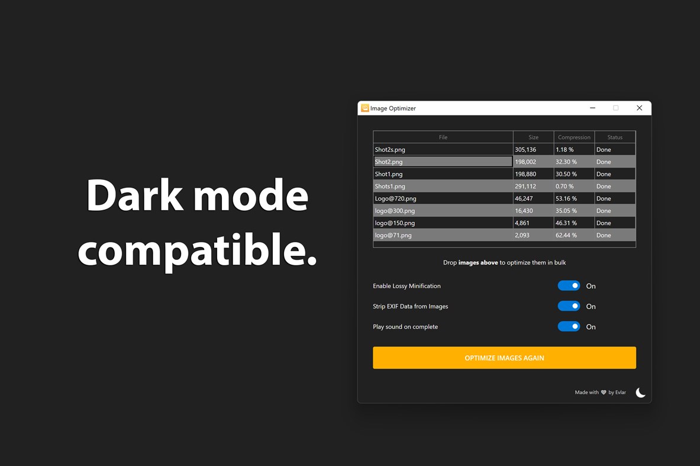Select the logo@71.png row

click(x=443, y=235)
